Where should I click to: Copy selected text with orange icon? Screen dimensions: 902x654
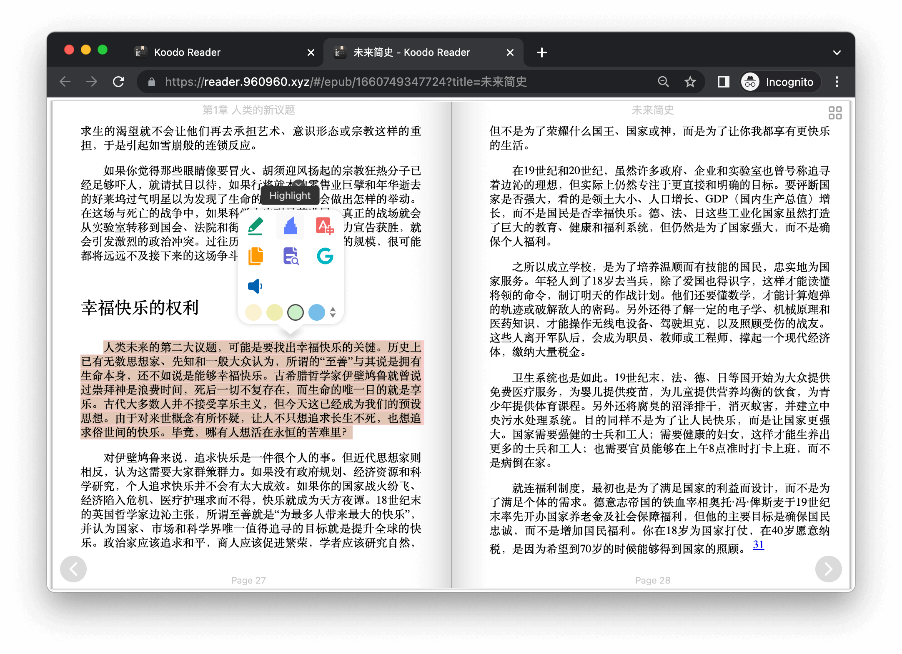(256, 256)
